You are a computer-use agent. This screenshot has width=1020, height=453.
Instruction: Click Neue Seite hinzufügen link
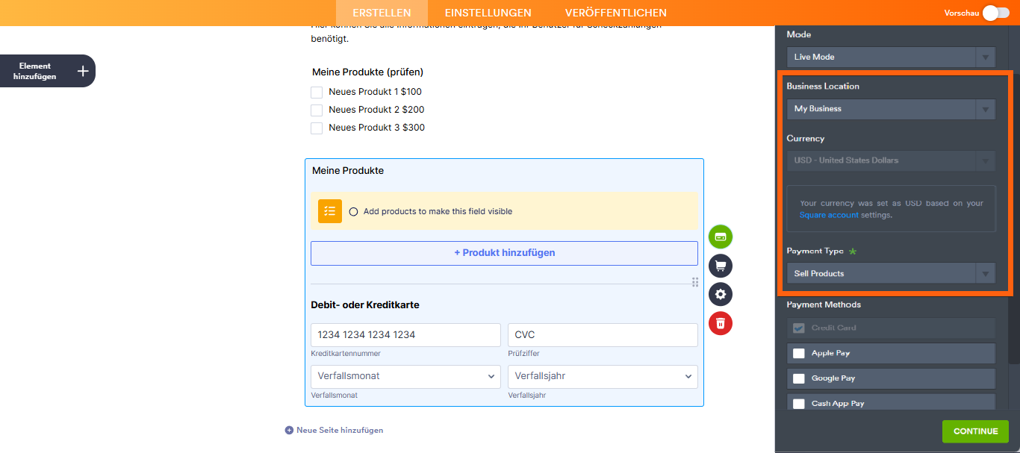(340, 430)
